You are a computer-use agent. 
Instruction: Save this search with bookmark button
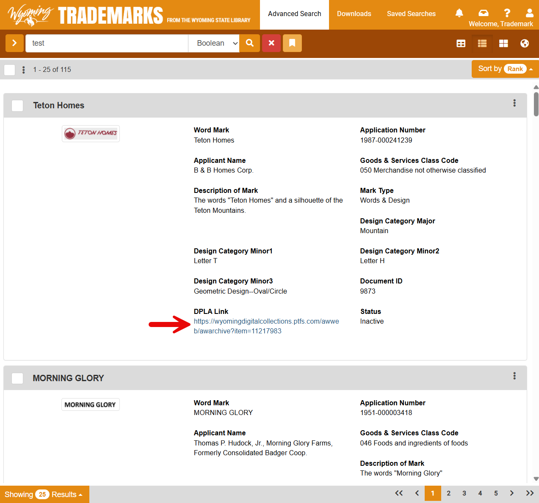click(x=292, y=43)
